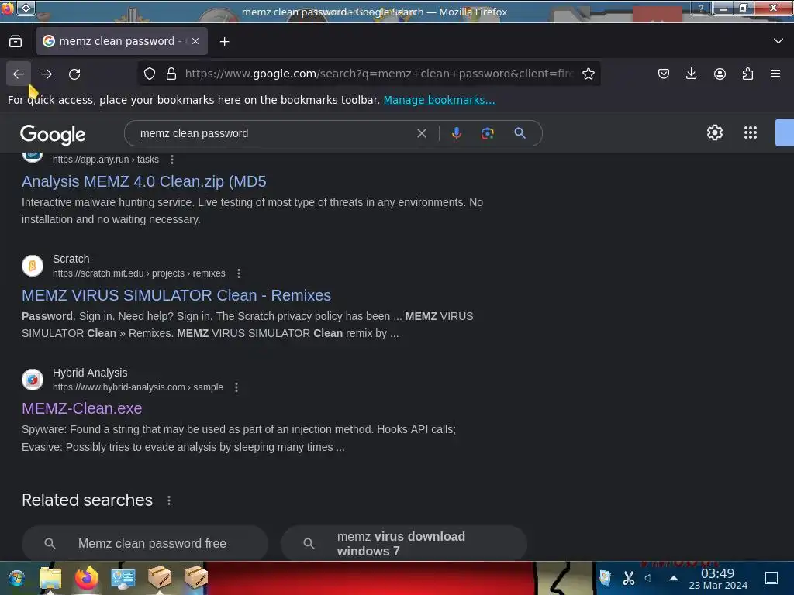This screenshot has width=794, height=595.
Task: Click the memz clean password tab
Action: (x=122, y=42)
